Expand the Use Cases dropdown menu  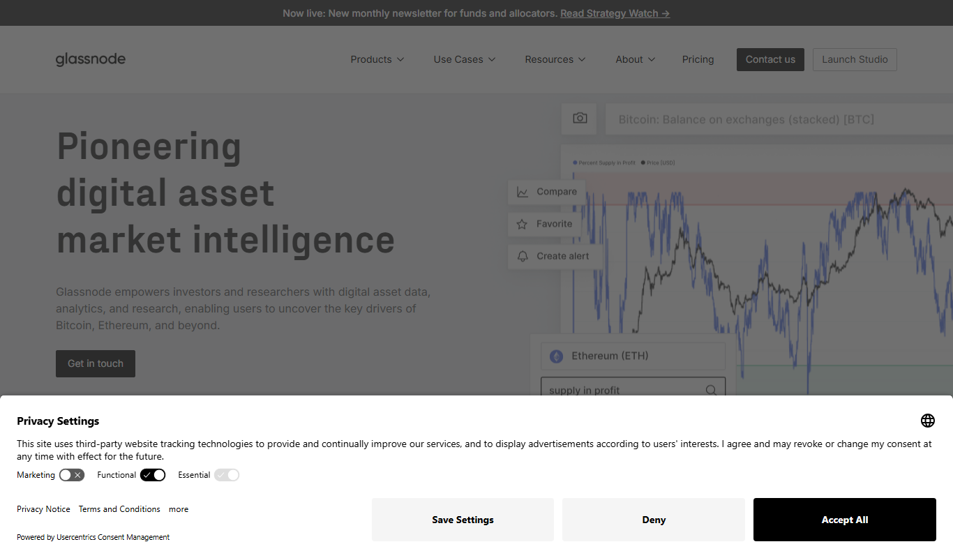(465, 59)
